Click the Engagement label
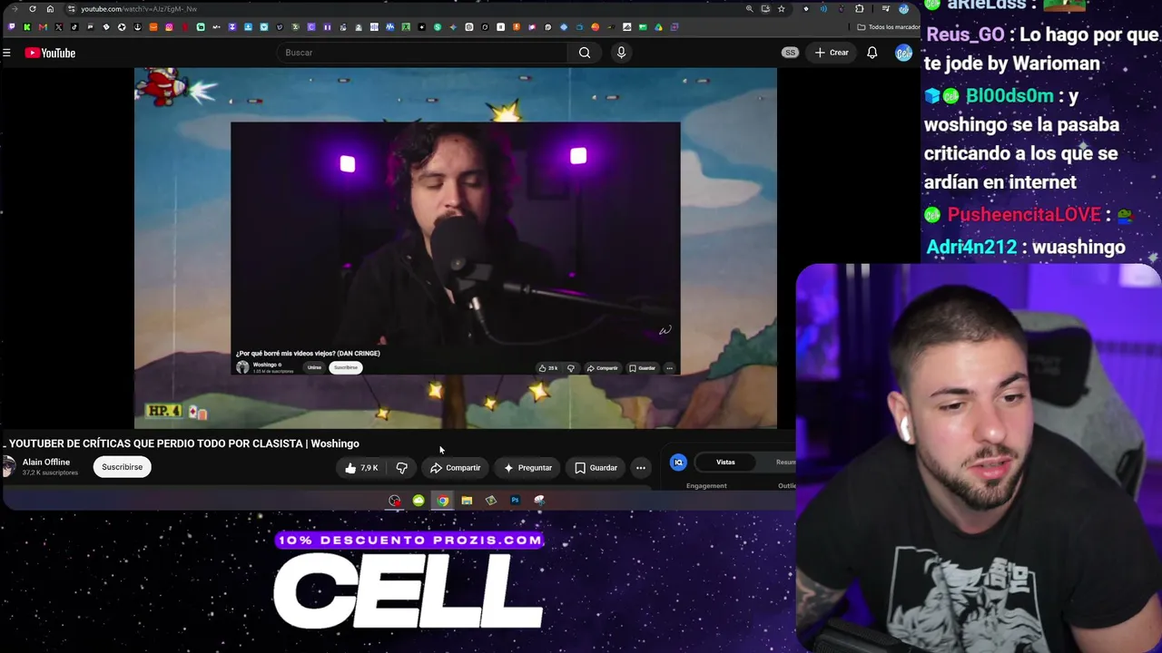Viewport: 1162px width, 653px height. coord(706,486)
